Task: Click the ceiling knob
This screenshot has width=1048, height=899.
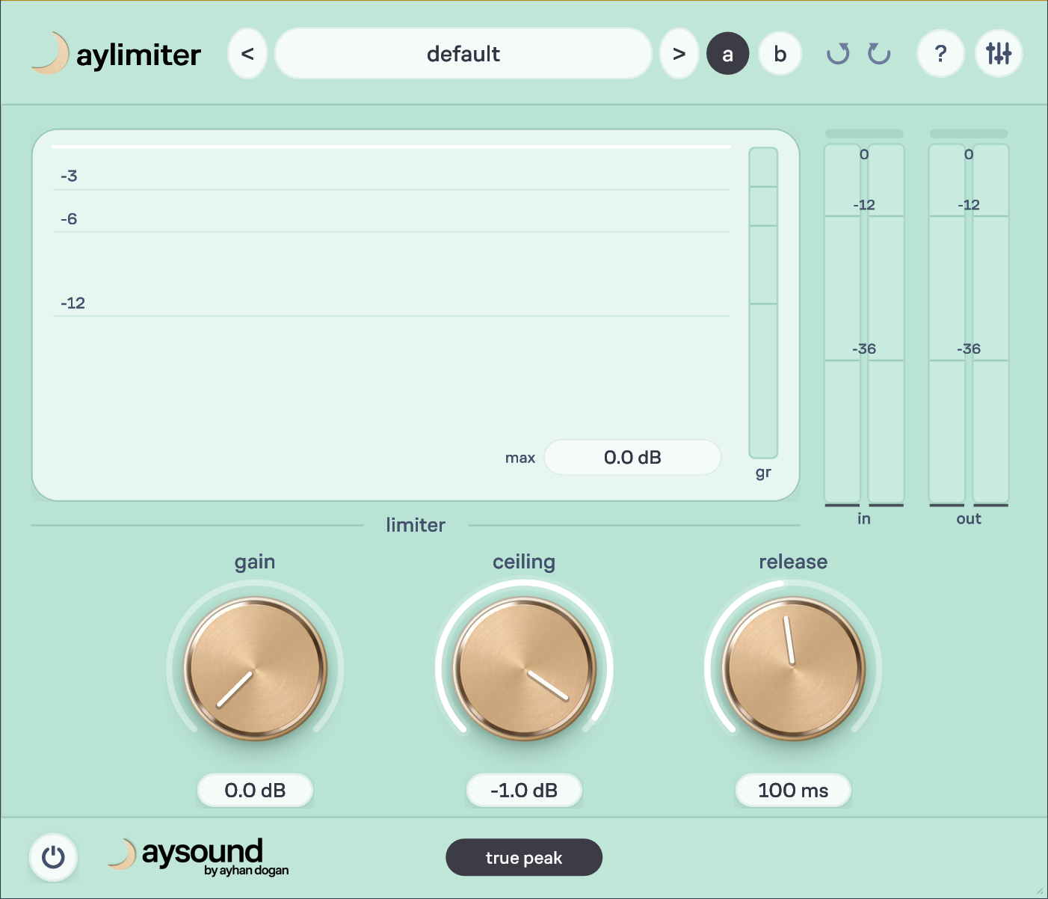Action: [x=524, y=668]
